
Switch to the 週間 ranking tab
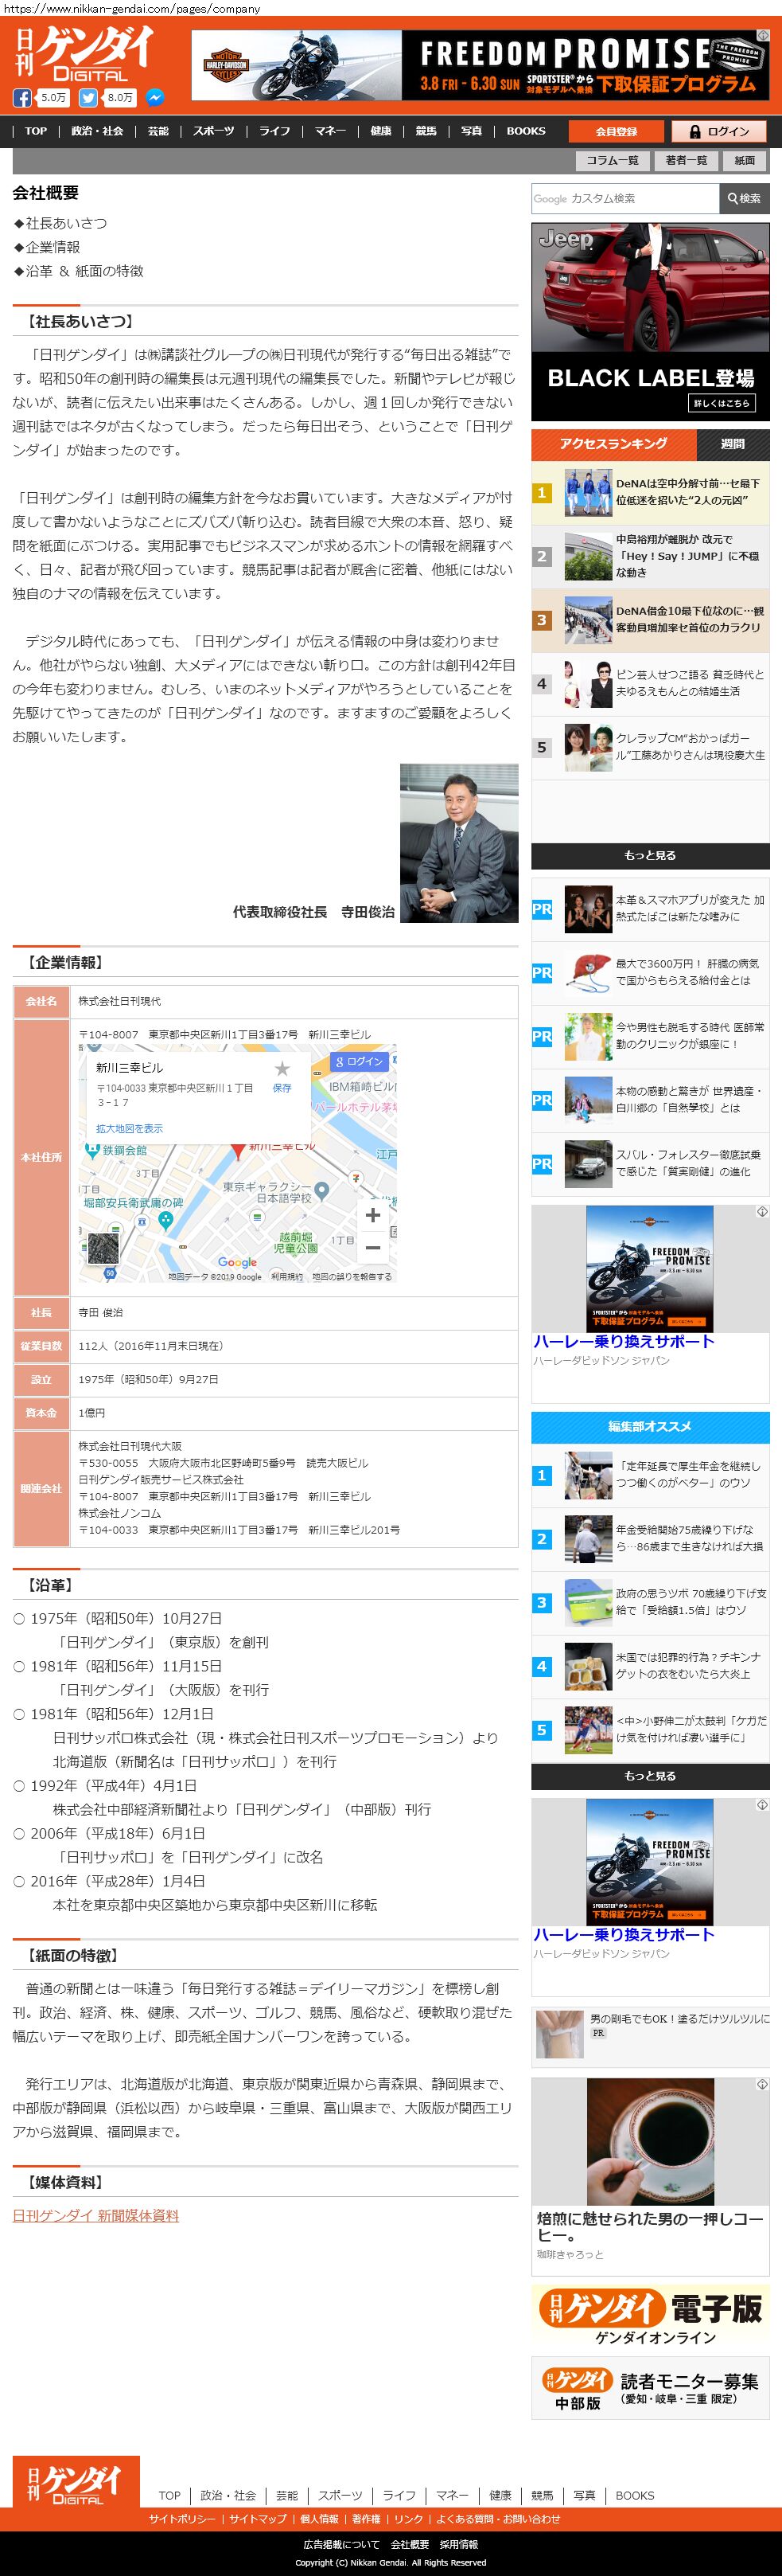(x=733, y=444)
